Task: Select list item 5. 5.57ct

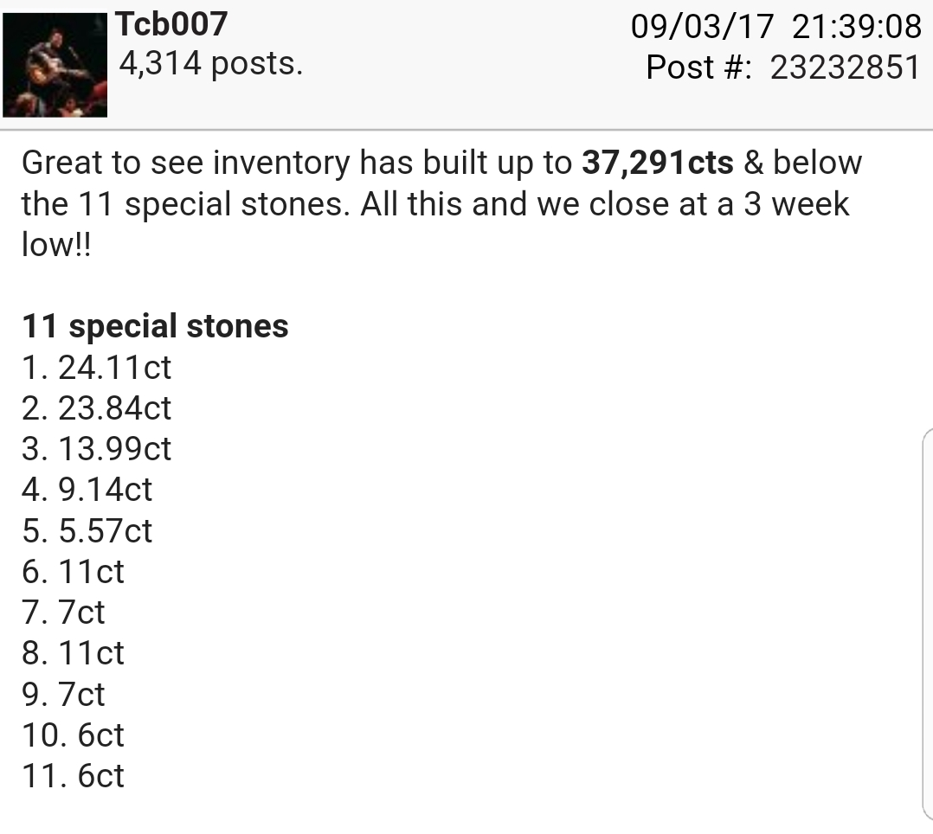Action: tap(87, 530)
